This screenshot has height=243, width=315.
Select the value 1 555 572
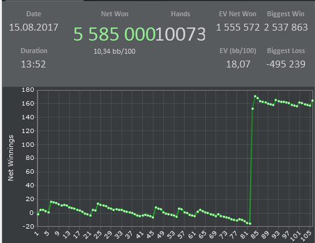238,27
